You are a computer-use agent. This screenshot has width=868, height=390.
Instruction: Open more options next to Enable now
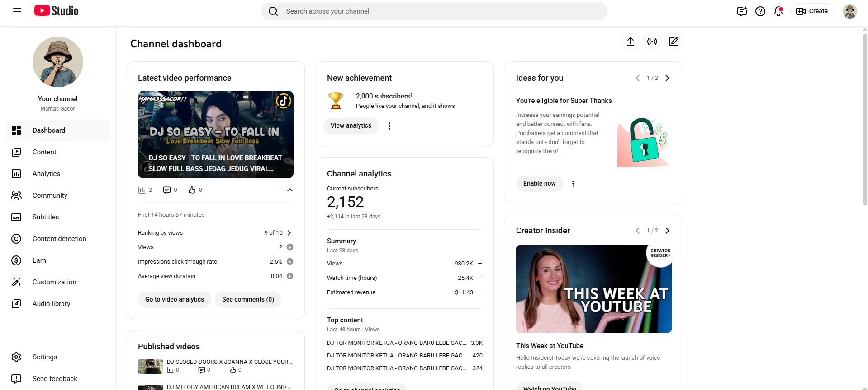tap(573, 184)
